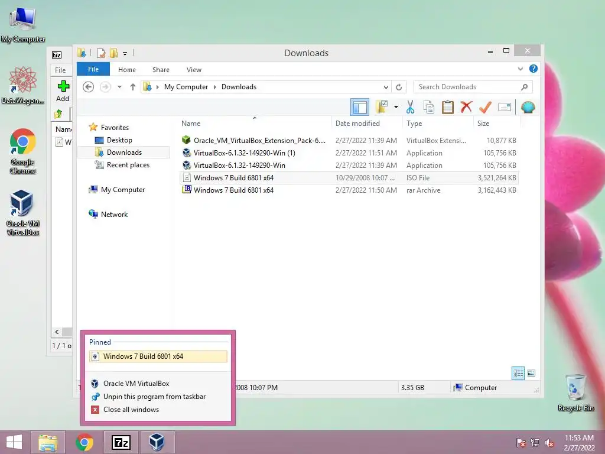Switch to Details view in status bar
This screenshot has height=454, width=605.
pos(518,373)
